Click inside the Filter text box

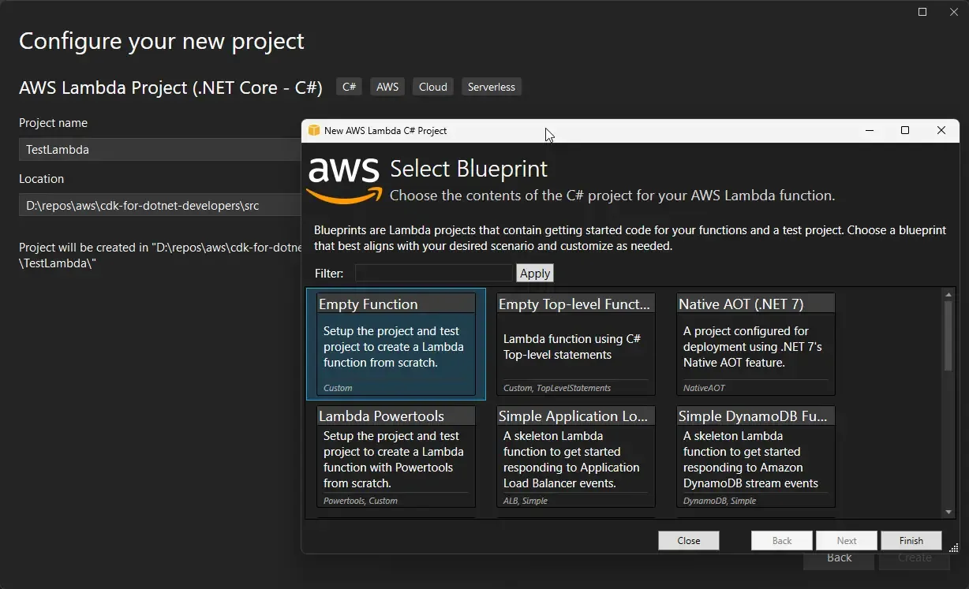point(433,273)
